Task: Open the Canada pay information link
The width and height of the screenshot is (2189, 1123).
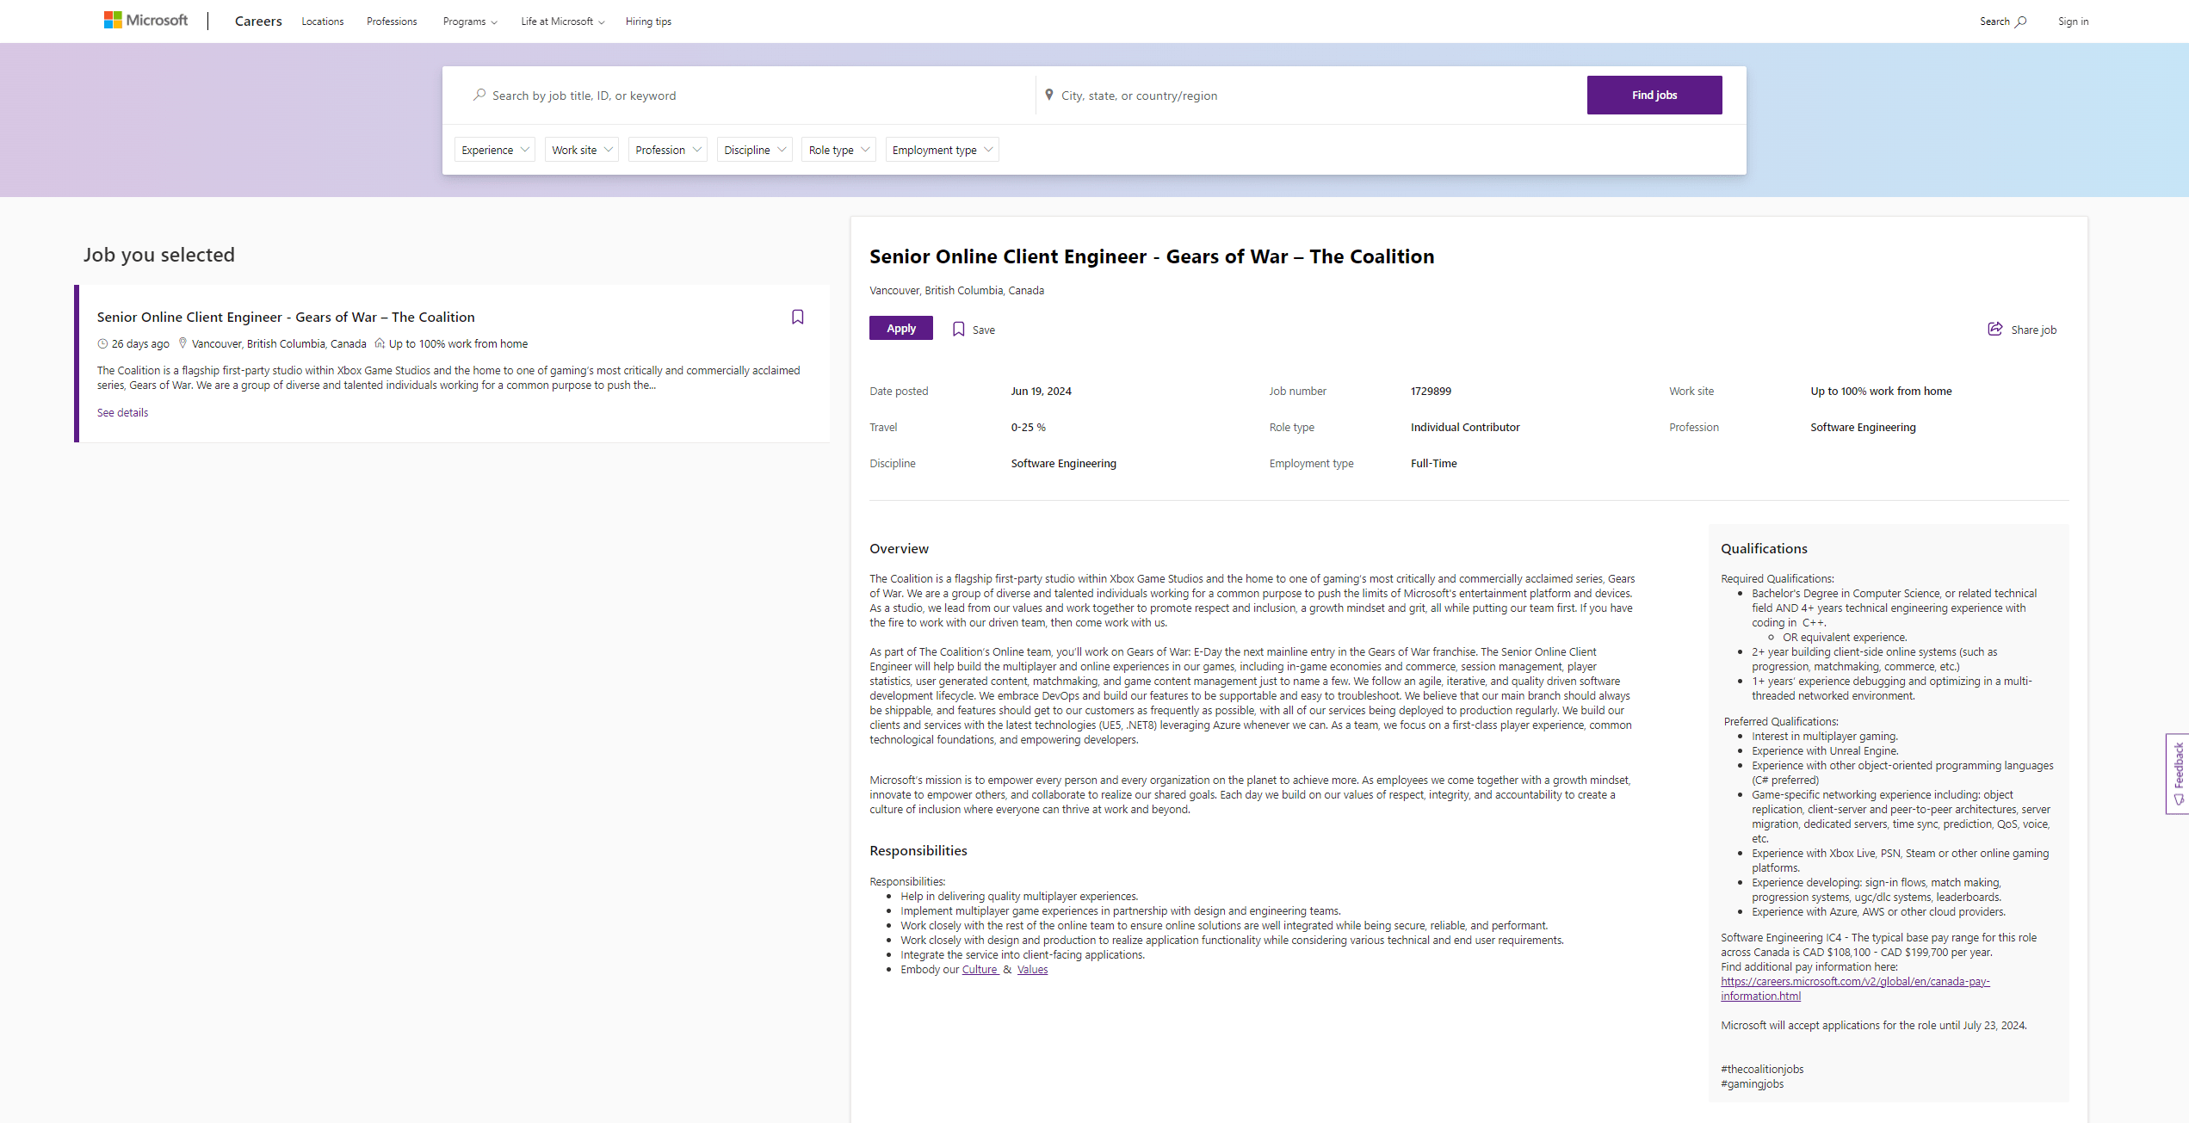Action: pos(1855,989)
